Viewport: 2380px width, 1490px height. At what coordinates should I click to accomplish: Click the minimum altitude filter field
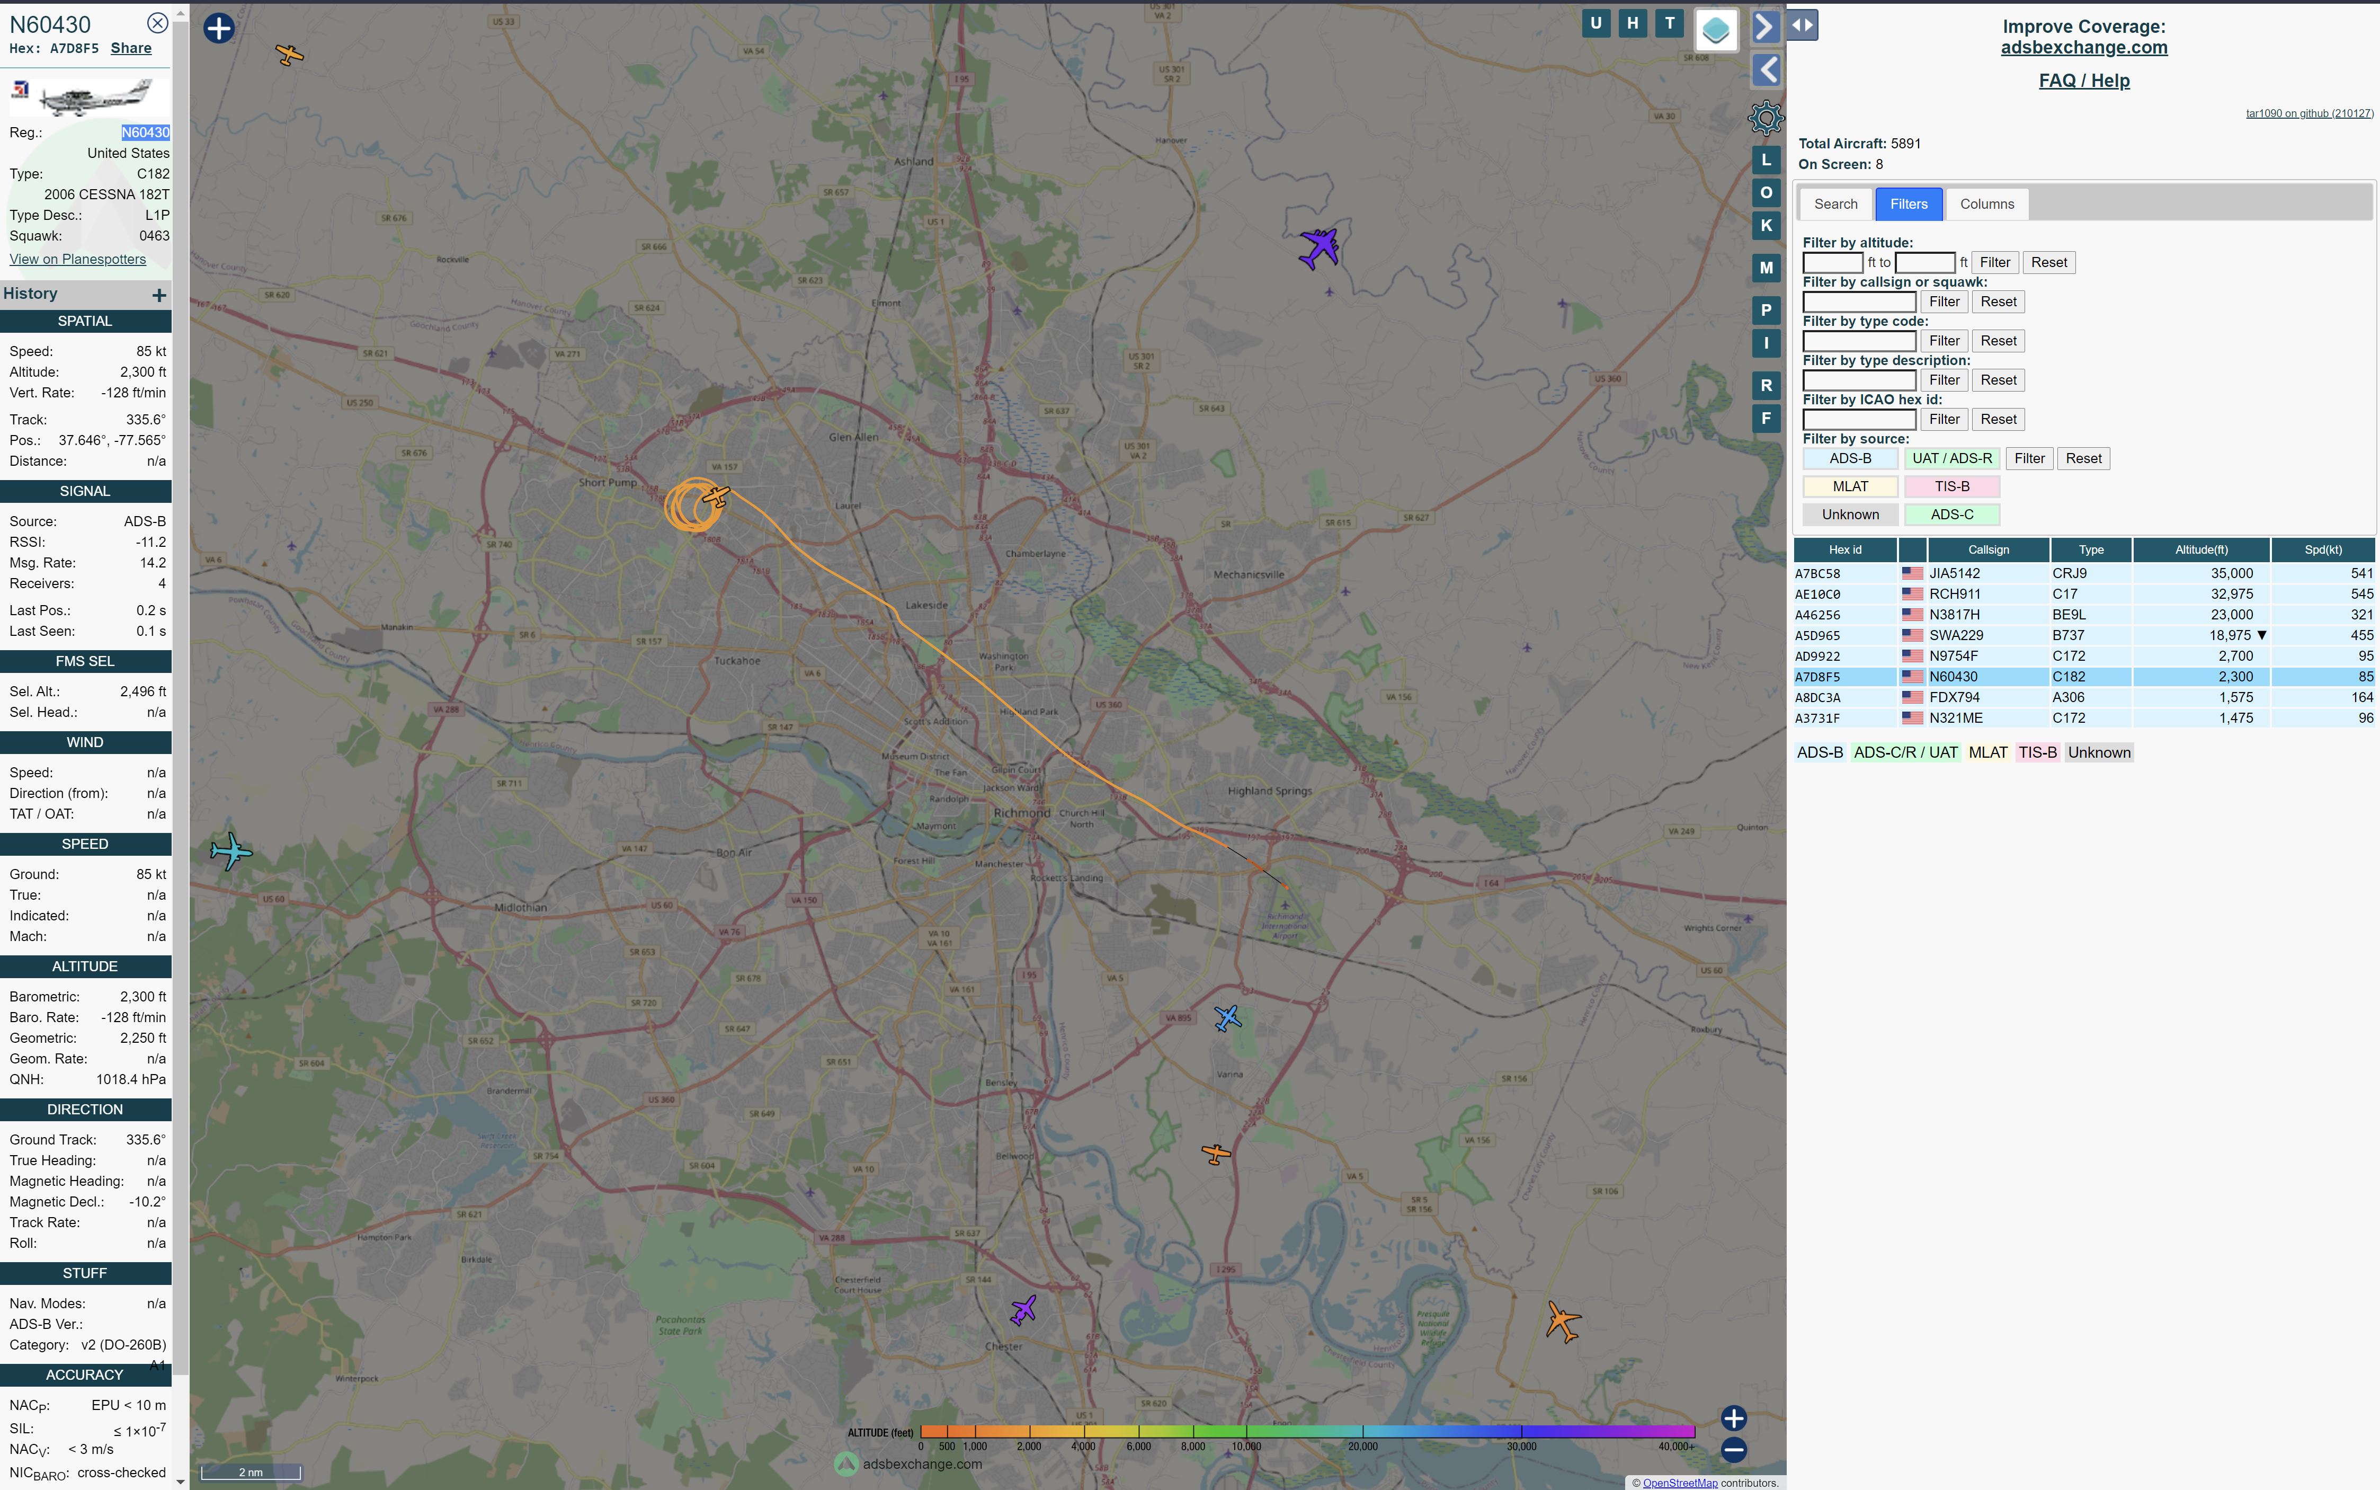pos(1832,262)
